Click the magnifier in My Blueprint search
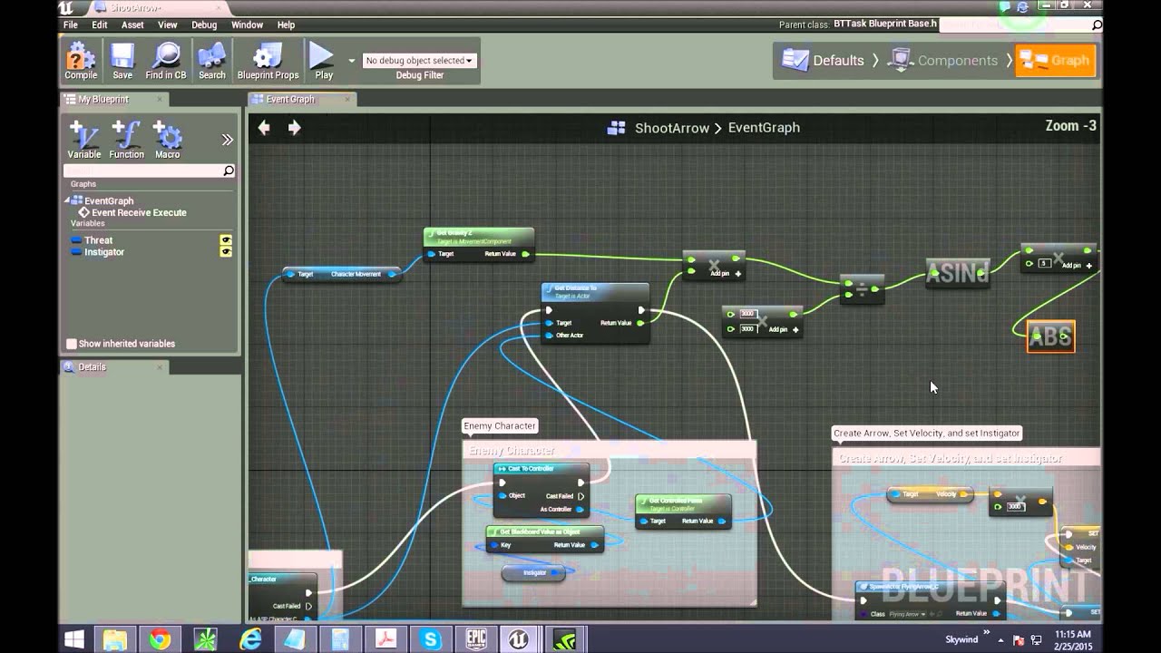The height and width of the screenshot is (653, 1161). [x=229, y=171]
